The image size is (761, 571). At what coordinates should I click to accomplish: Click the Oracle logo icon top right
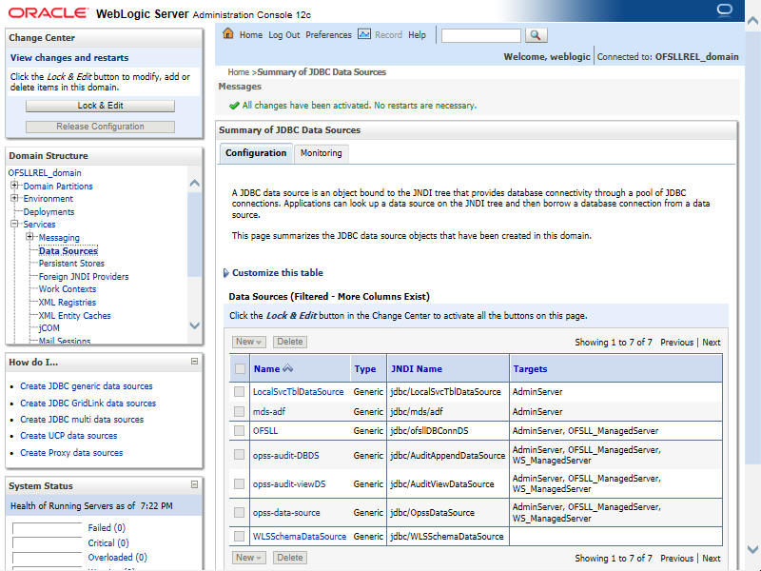(x=724, y=10)
